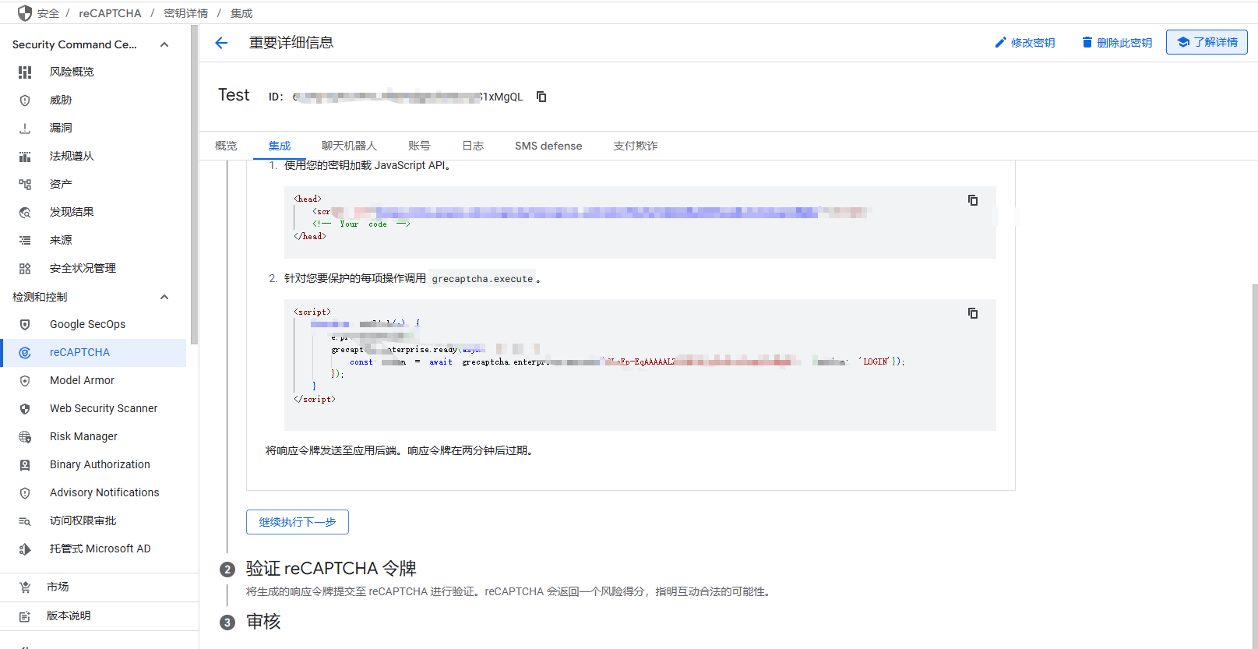Expand step 2 验证 reCAPTCHA 令牌
This screenshot has height=649, width=1258.
331,568
